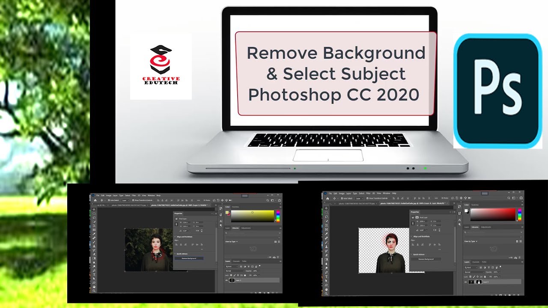Select Frame tool in right Photoshop window
548x308 pixels.
327,229
